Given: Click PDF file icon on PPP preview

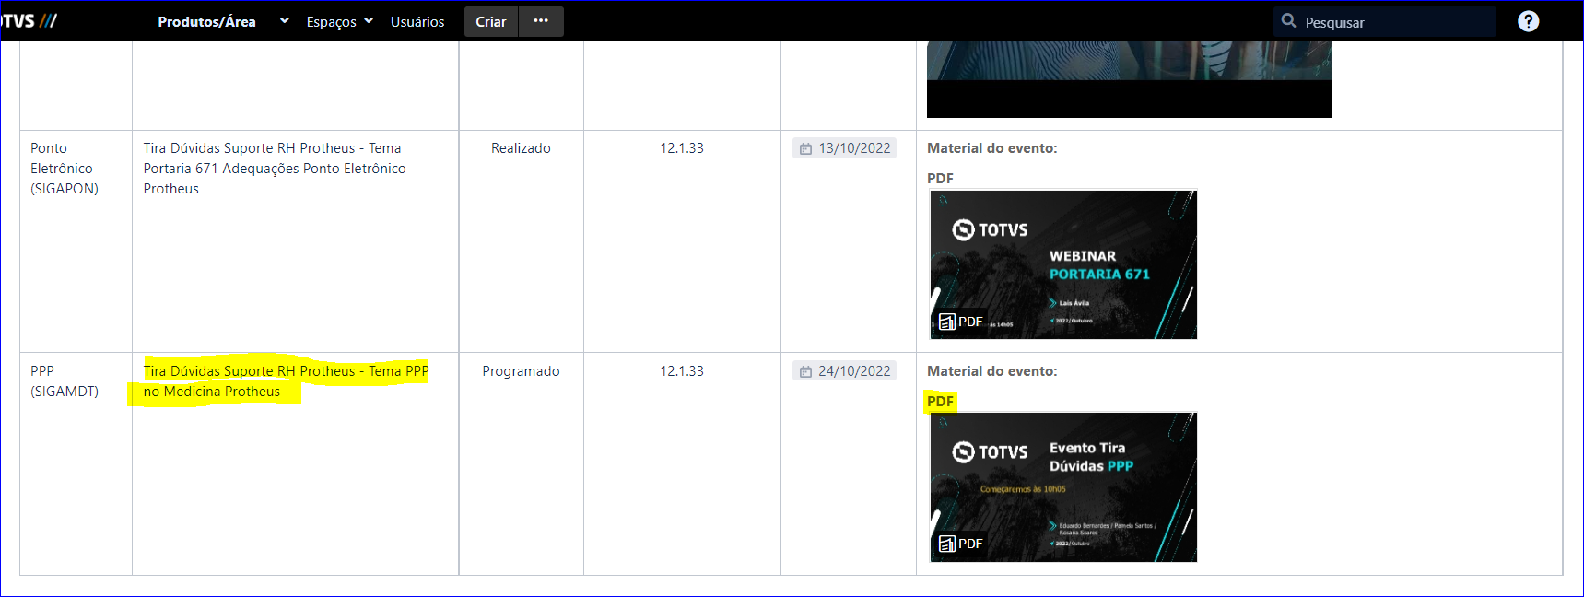Looking at the screenshot, I should tap(947, 544).
